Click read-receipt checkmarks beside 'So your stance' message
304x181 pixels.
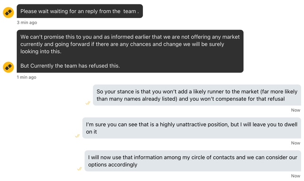click(88, 103)
